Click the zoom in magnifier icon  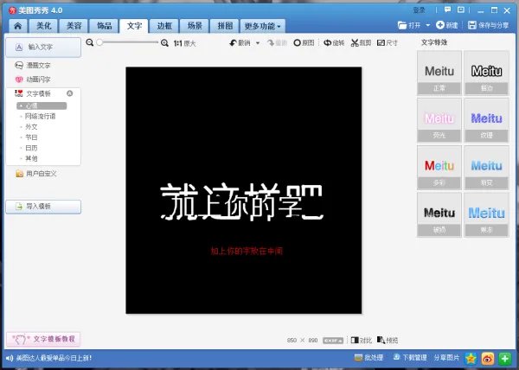(164, 42)
